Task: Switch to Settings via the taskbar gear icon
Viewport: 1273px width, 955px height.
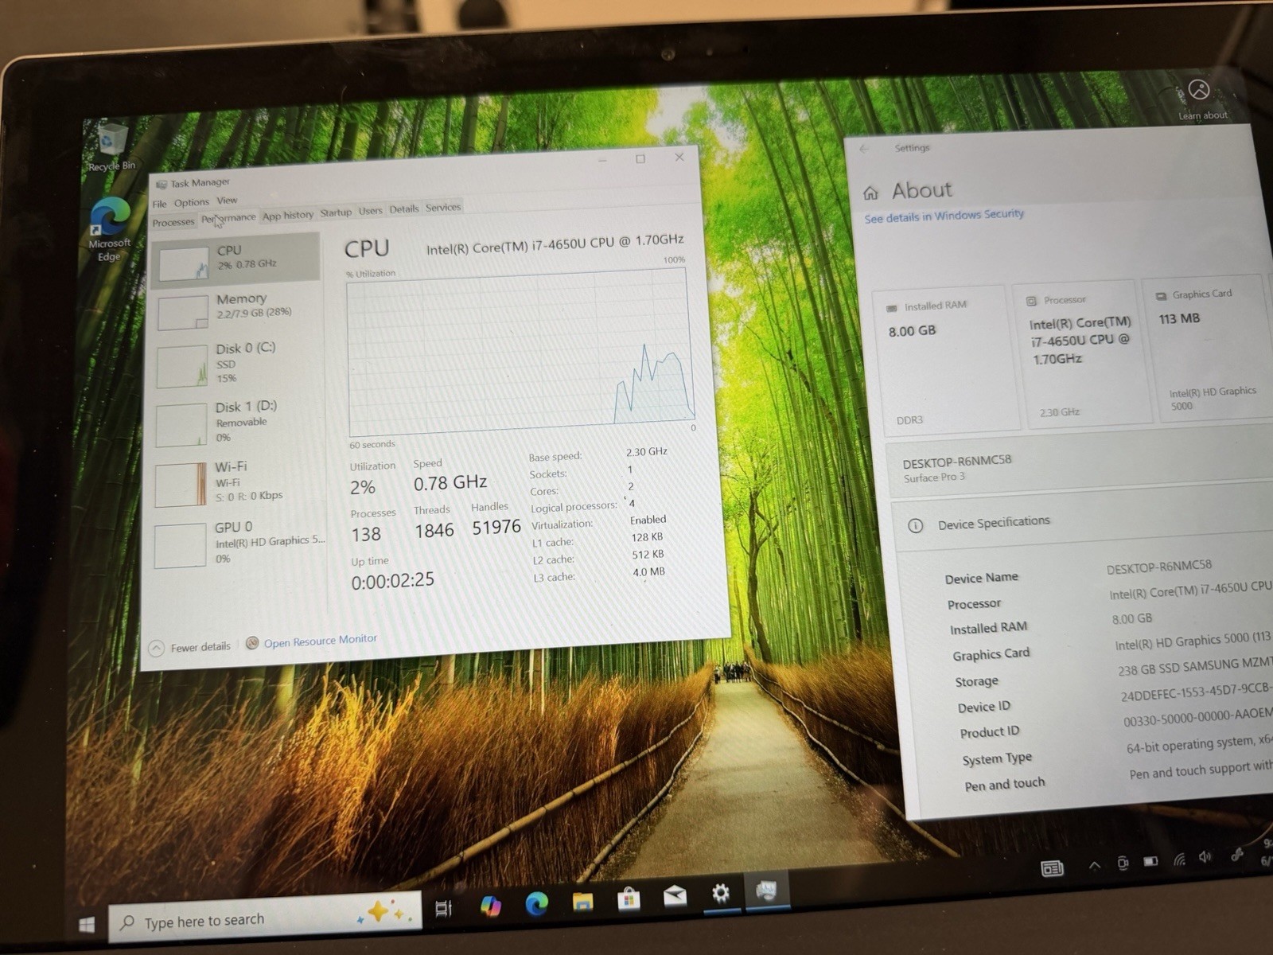Action: [x=721, y=893]
